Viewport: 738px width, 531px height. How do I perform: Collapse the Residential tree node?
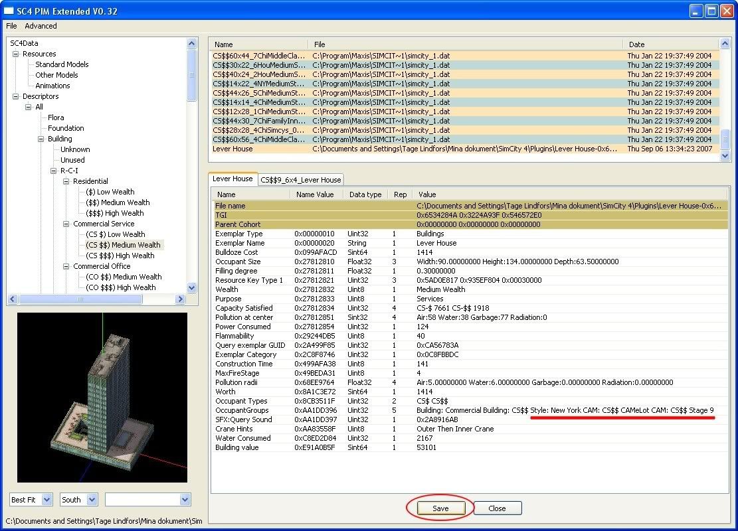(66, 181)
